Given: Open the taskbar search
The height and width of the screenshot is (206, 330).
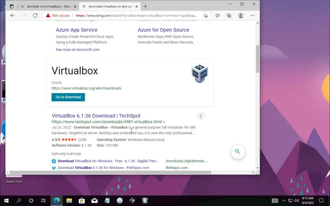Looking at the screenshot, I should [x=19, y=201].
